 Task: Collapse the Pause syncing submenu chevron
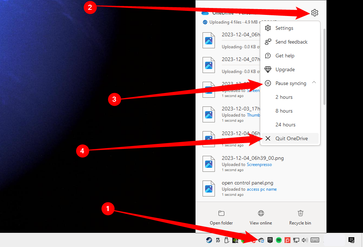point(314,83)
